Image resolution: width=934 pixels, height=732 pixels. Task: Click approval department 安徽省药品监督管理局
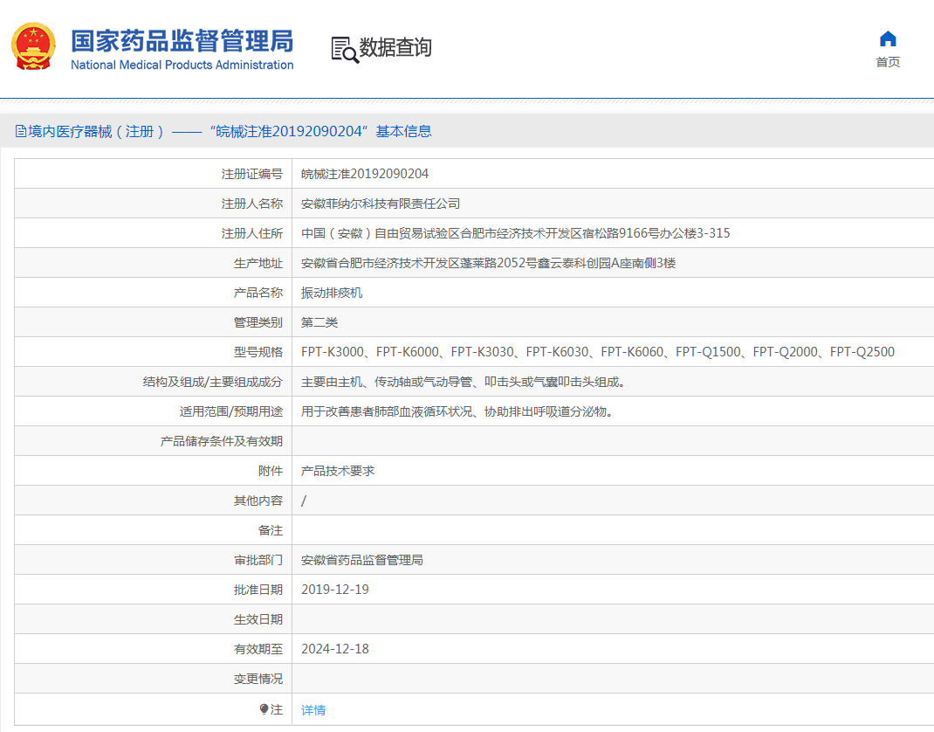tap(362, 560)
